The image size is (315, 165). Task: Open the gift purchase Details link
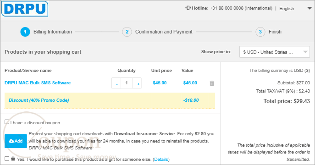pyautogui.click(x=161, y=159)
